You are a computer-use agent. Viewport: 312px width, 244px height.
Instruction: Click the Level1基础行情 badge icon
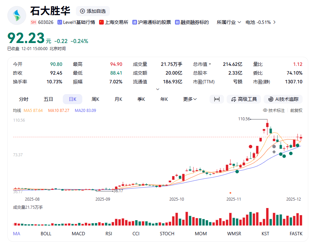point(59,22)
